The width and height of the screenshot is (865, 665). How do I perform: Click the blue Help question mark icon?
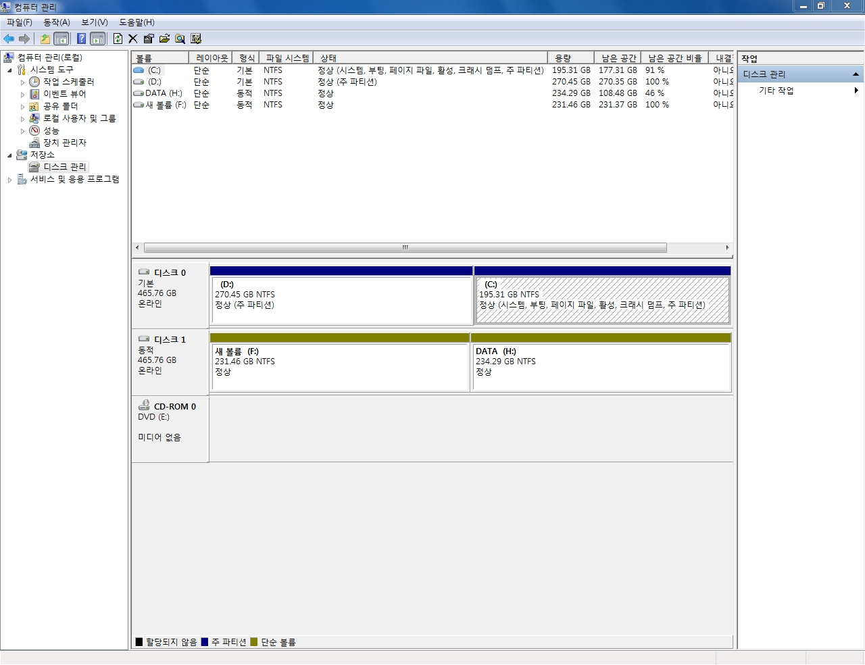(82, 39)
